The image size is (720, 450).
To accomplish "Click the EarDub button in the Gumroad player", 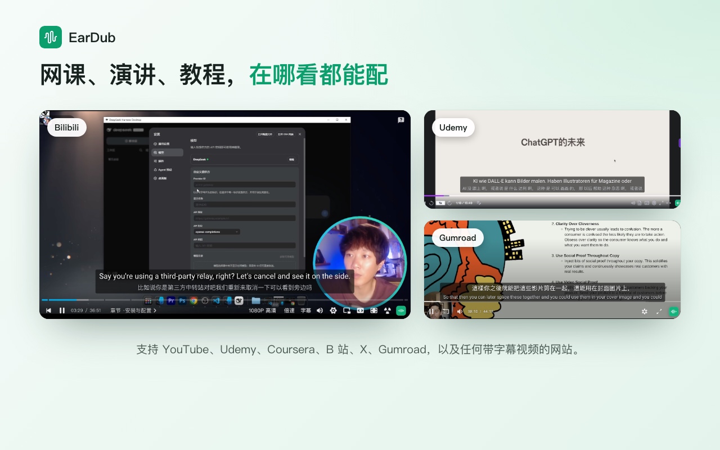I will pos(674,311).
